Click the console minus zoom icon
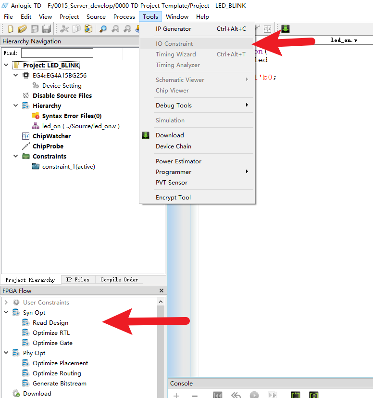The height and width of the screenshot is (398, 373). pos(195,395)
